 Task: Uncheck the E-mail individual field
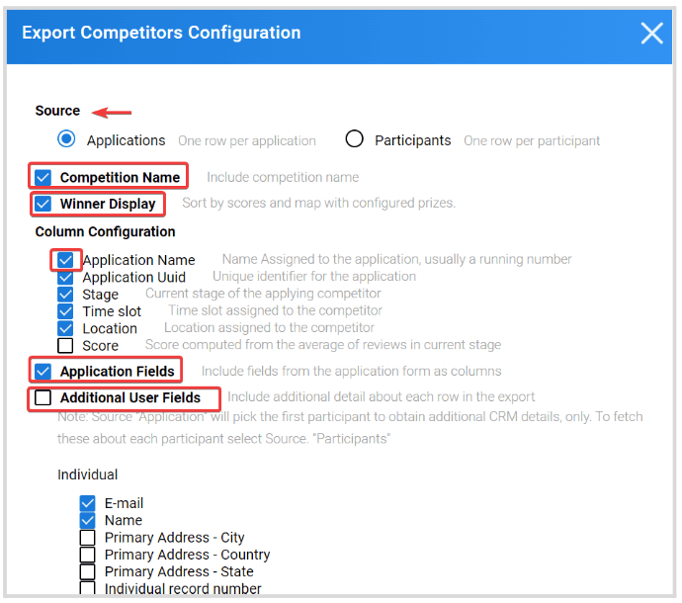point(87,503)
